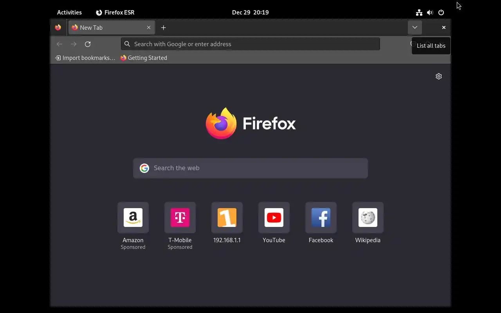This screenshot has height=313, width=501.
Task: Open Getting Started bookmark
Action: (x=144, y=58)
